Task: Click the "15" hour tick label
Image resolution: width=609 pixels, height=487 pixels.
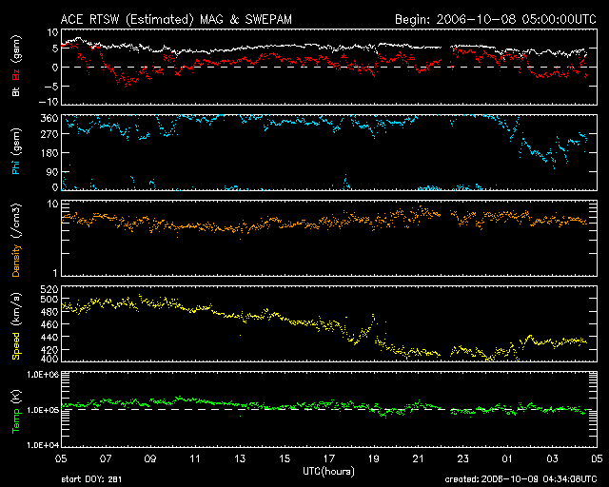Action: (285, 459)
